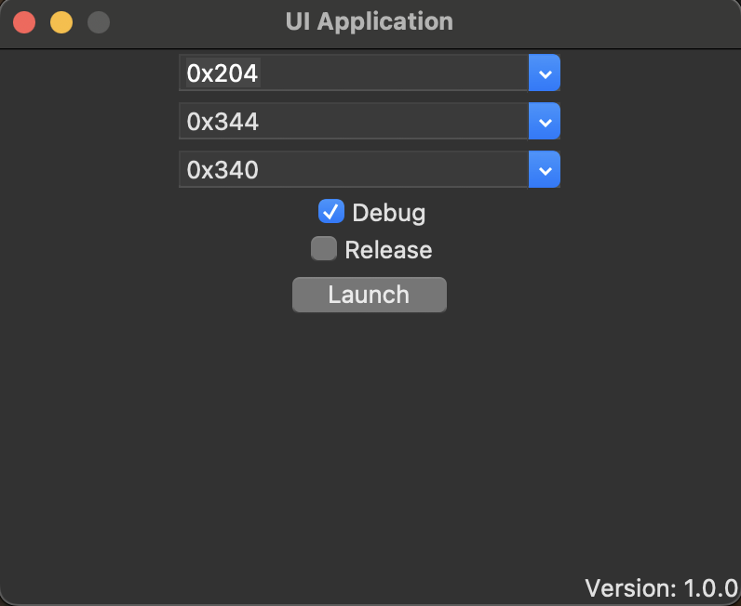741x606 pixels.
Task: Focus the 0x344 text field
Action: (354, 121)
